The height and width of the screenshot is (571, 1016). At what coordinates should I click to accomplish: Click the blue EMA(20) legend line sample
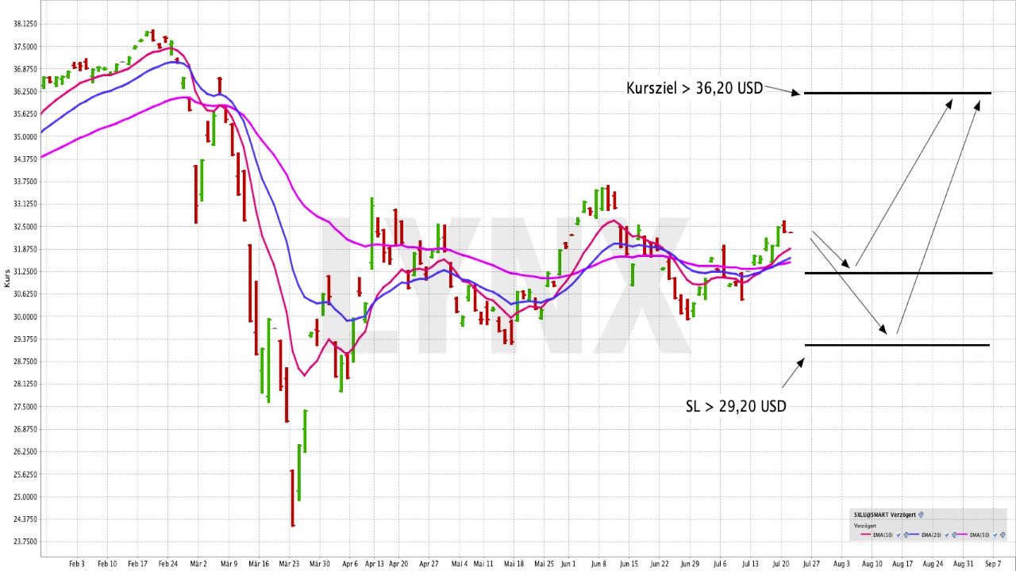(x=914, y=535)
